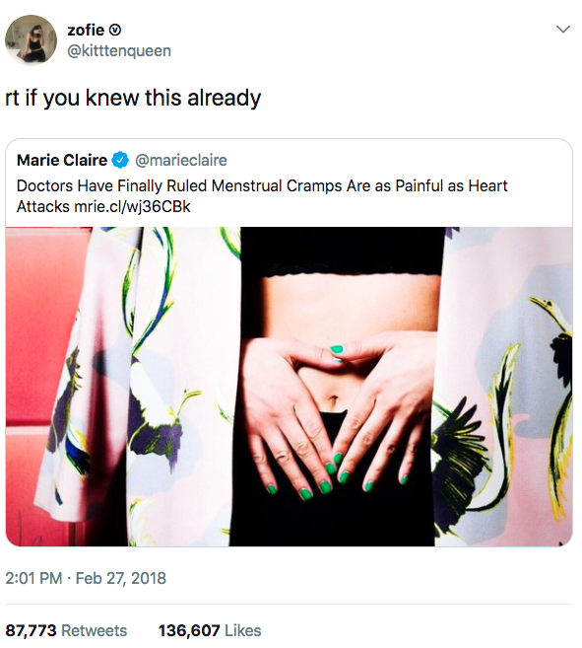
Task: View the 136,607 Likes list
Action: 210,630
